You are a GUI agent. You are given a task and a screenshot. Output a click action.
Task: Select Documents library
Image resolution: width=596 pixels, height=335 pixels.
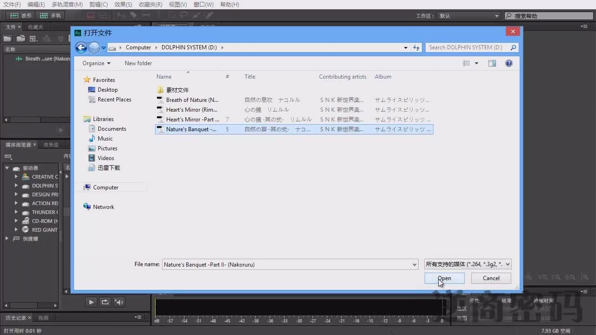[x=112, y=129]
